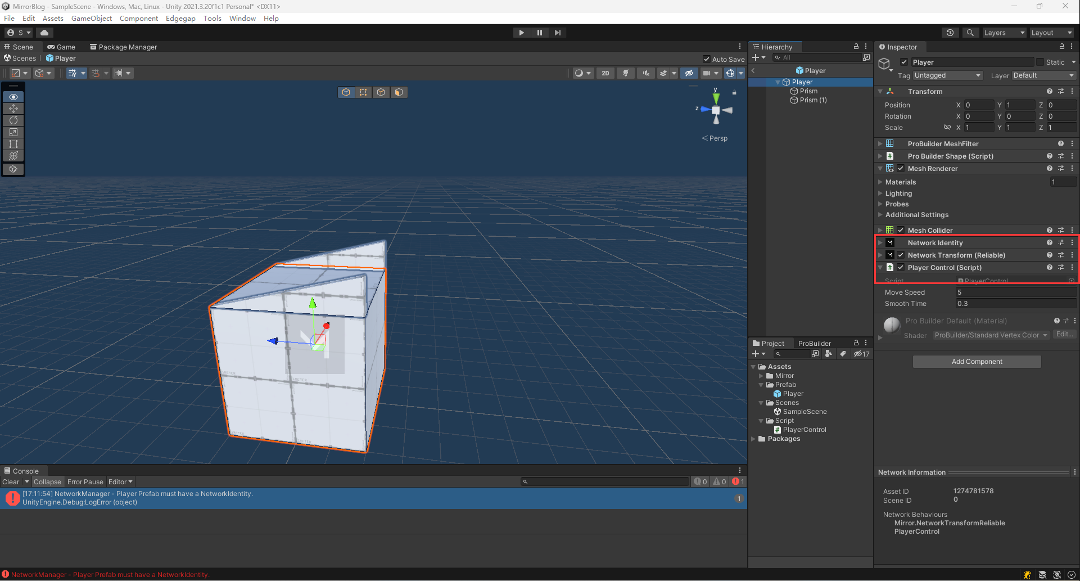Screen dimensions: 1080x581
Task: Click the Play button
Action: coord(522,33)
